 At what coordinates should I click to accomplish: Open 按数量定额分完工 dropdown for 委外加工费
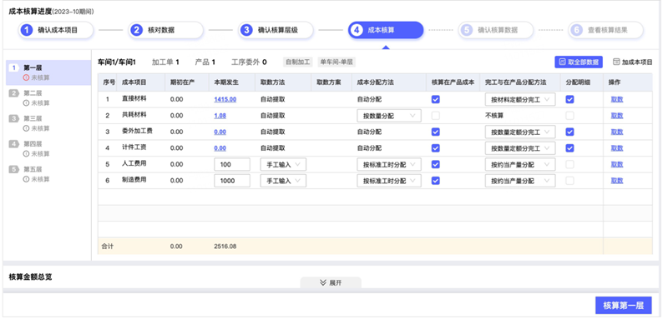520,132
